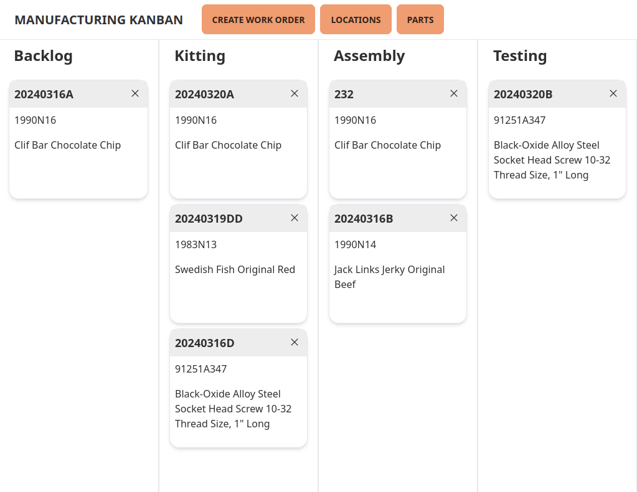Click the Backlog column header

pos(44,55)
